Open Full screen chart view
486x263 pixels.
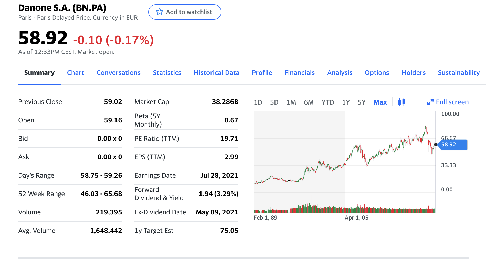tap(448, 102)
